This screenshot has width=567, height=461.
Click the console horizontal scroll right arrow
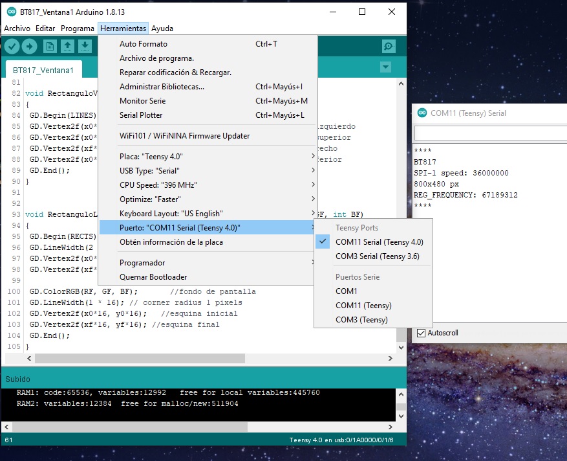390,427
